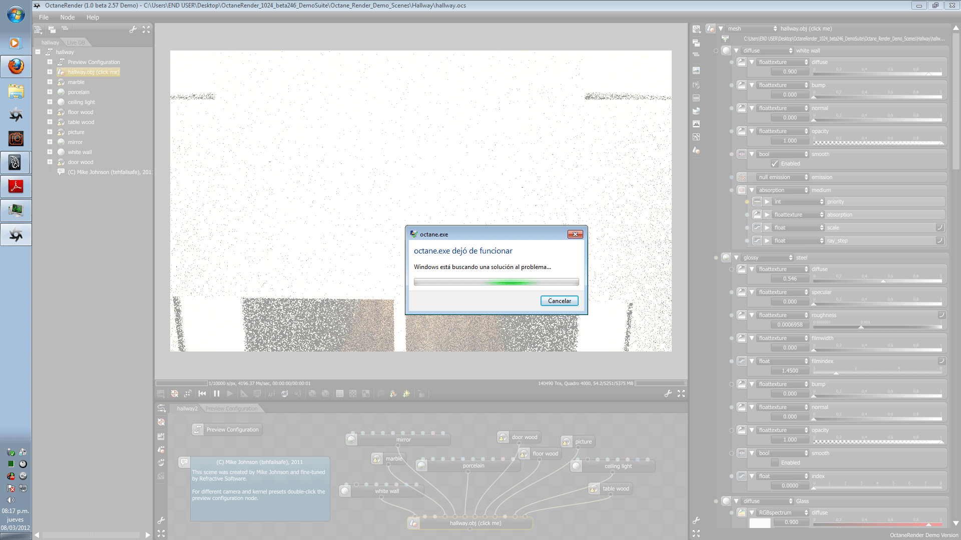This screenshot has height=540, width=961.
Task: Select the floor wood node in graph
Action: [x=545, y=453]
